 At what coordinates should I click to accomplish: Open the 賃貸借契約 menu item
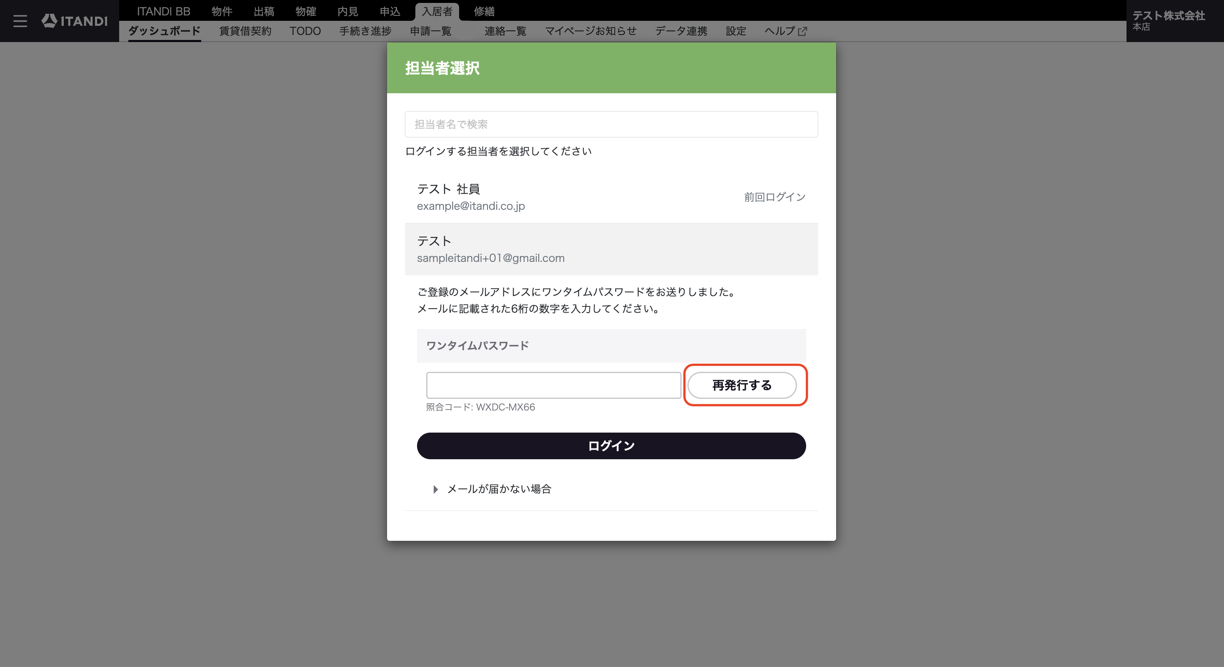click(x=245, y=31)
